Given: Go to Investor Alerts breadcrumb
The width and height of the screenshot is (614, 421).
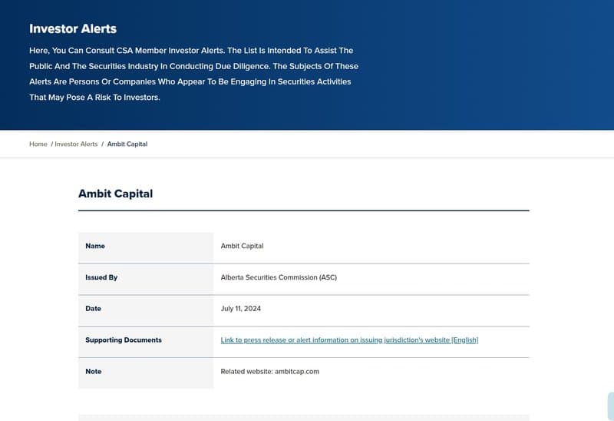Looking at the screenshot, I should coord(76,144).
